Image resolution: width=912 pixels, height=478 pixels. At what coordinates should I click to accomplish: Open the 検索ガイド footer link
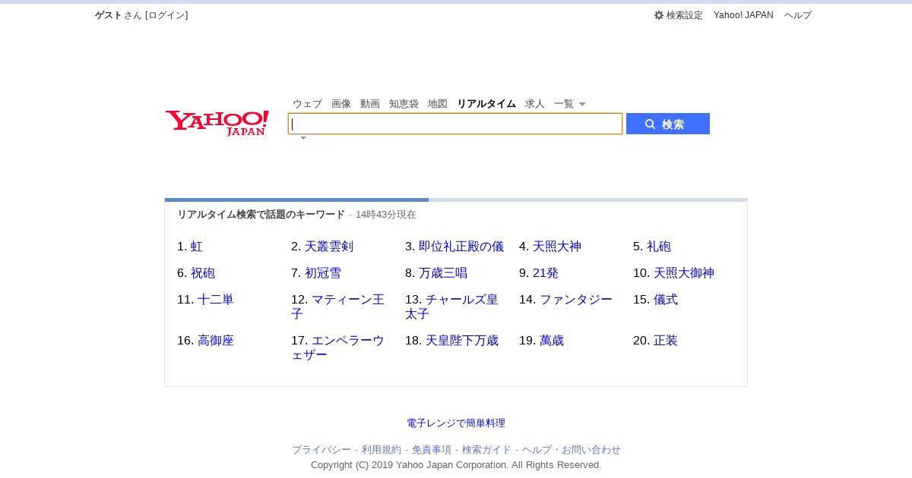[486, 450]
